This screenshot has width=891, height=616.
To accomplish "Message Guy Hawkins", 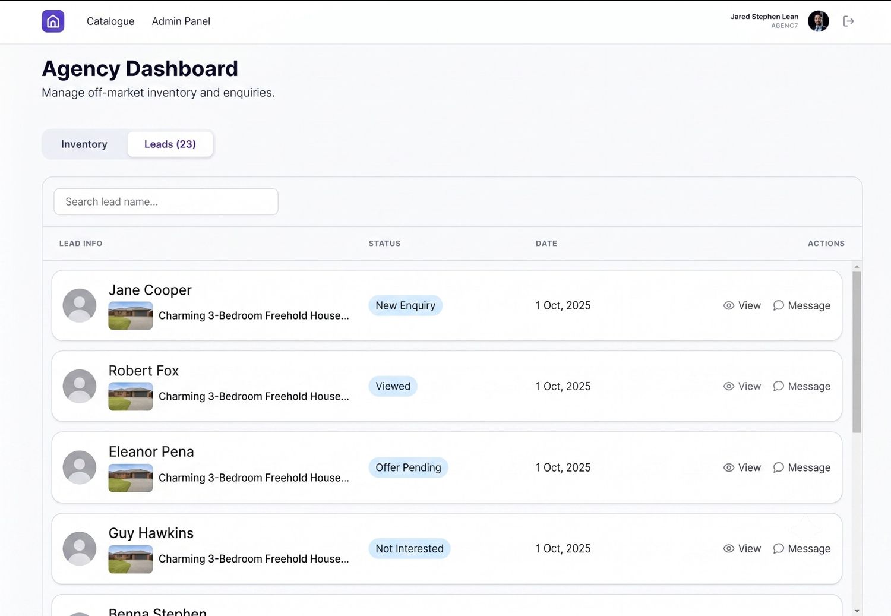I will pos(801,549).
